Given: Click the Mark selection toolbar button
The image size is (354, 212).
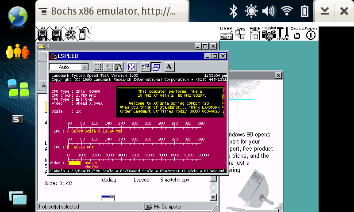Looking at the screenshot, I should point(98,67).
